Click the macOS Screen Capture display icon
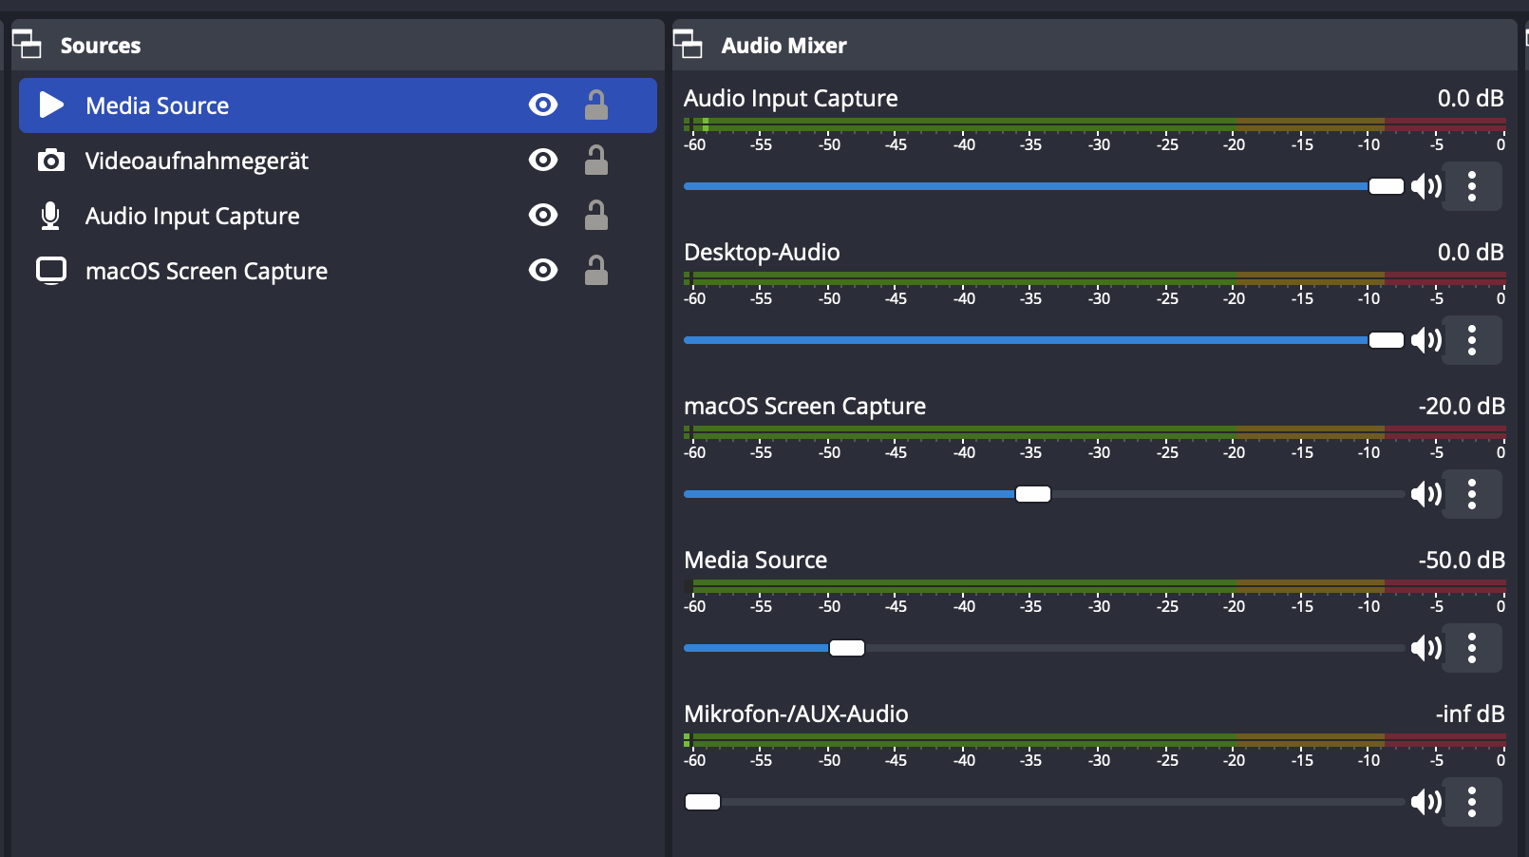The width and height of the screenshot is (1529, 857). (x=51, y=271)
